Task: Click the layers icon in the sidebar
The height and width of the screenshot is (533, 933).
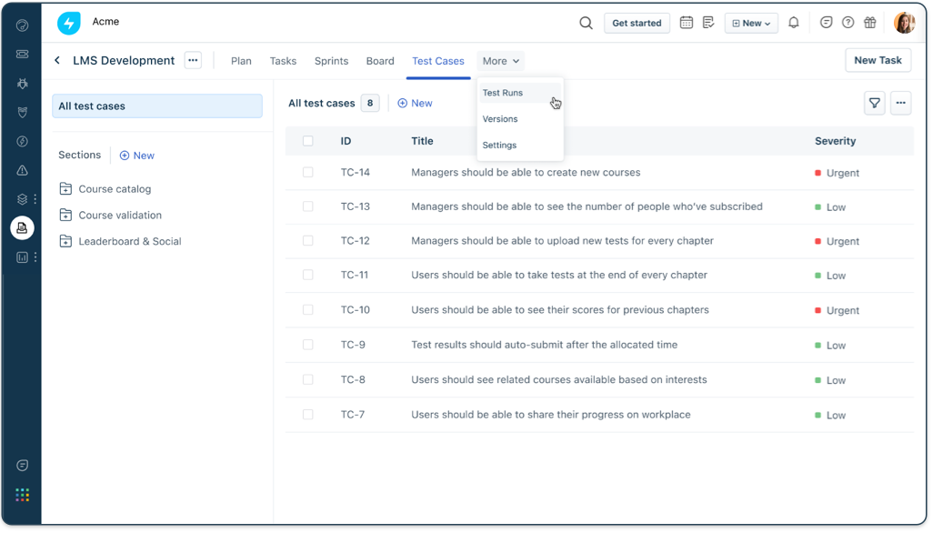Action: (21, 198)
